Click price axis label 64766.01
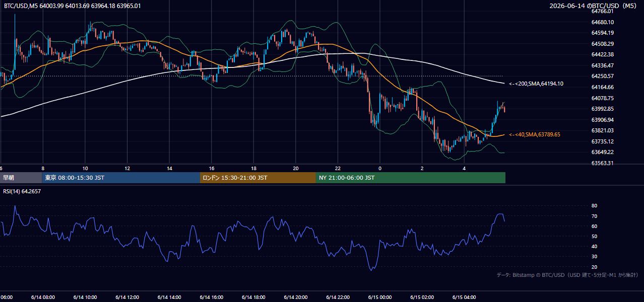 click(602, 11)
